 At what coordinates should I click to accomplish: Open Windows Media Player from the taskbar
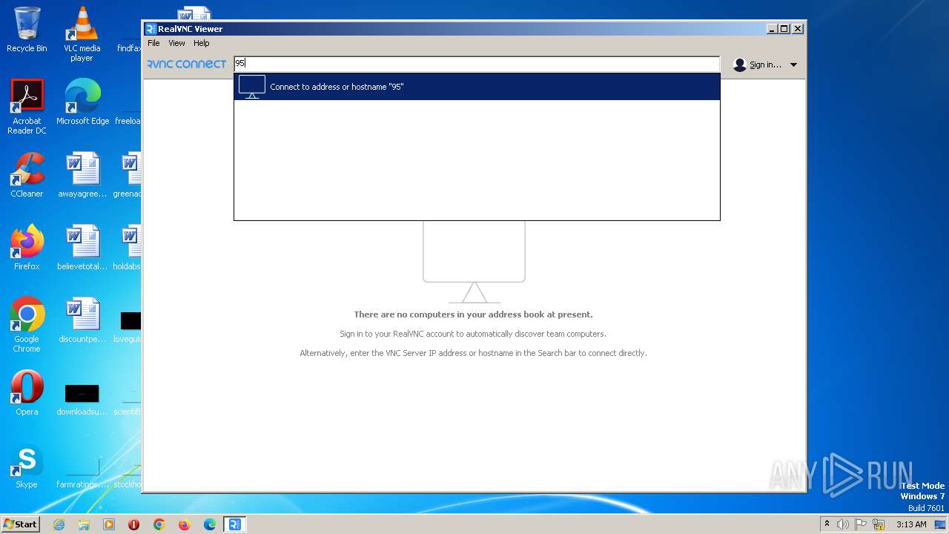point(109,524)
